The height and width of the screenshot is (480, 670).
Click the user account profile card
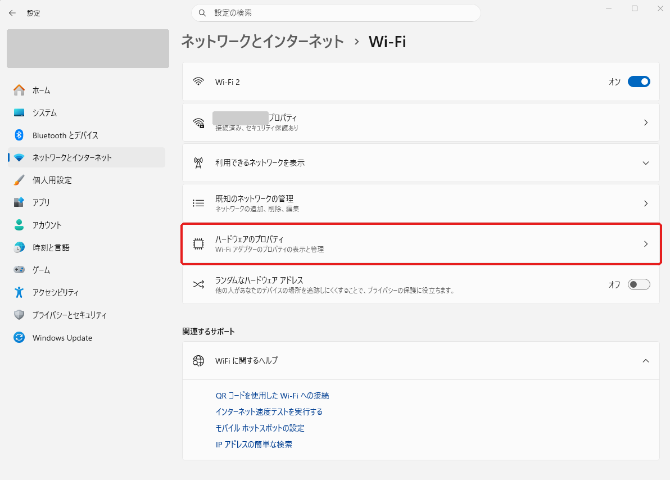click(x=88, y=48)
